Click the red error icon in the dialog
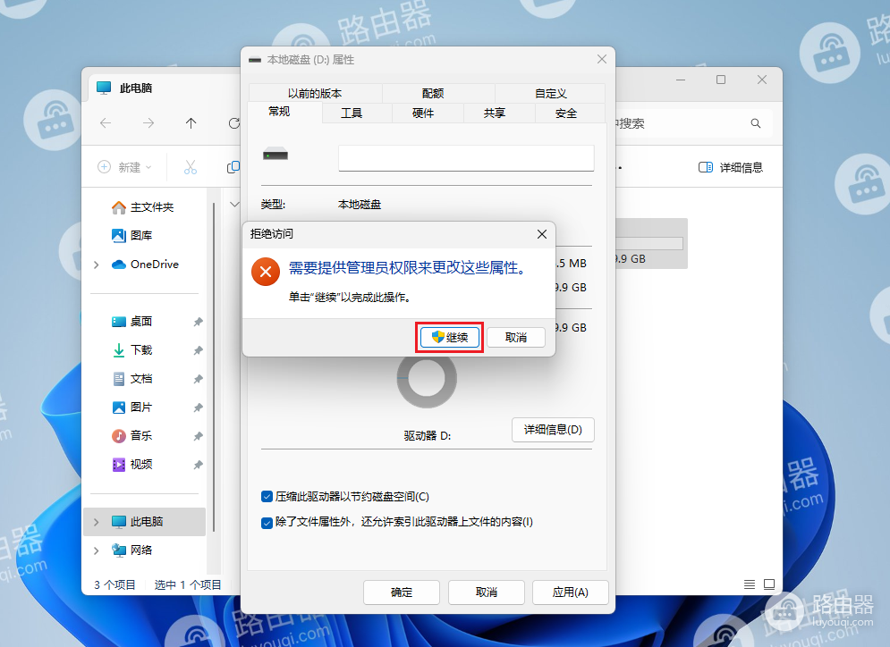890x647 pixels. click(x=266, y=272)
